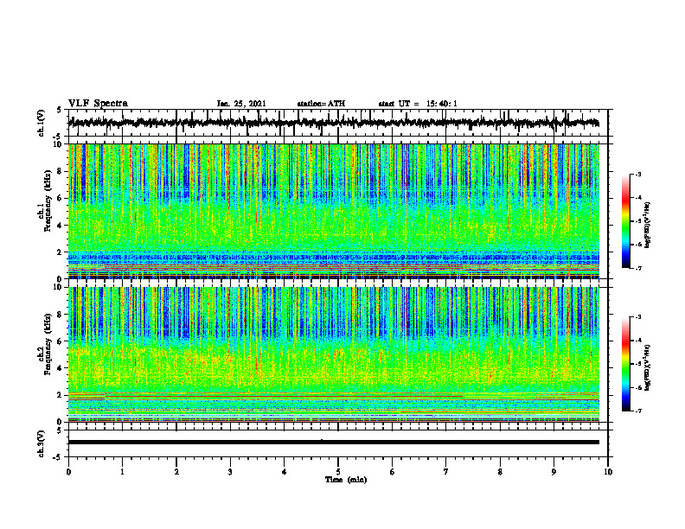The image size is (685, 529).
Task: Click time axis tick label 0
Action: [68, 472]
